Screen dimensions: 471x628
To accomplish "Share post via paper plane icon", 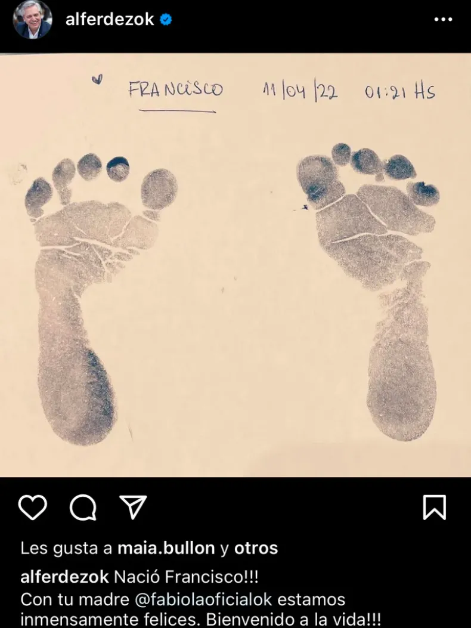I will click(133, 507).
